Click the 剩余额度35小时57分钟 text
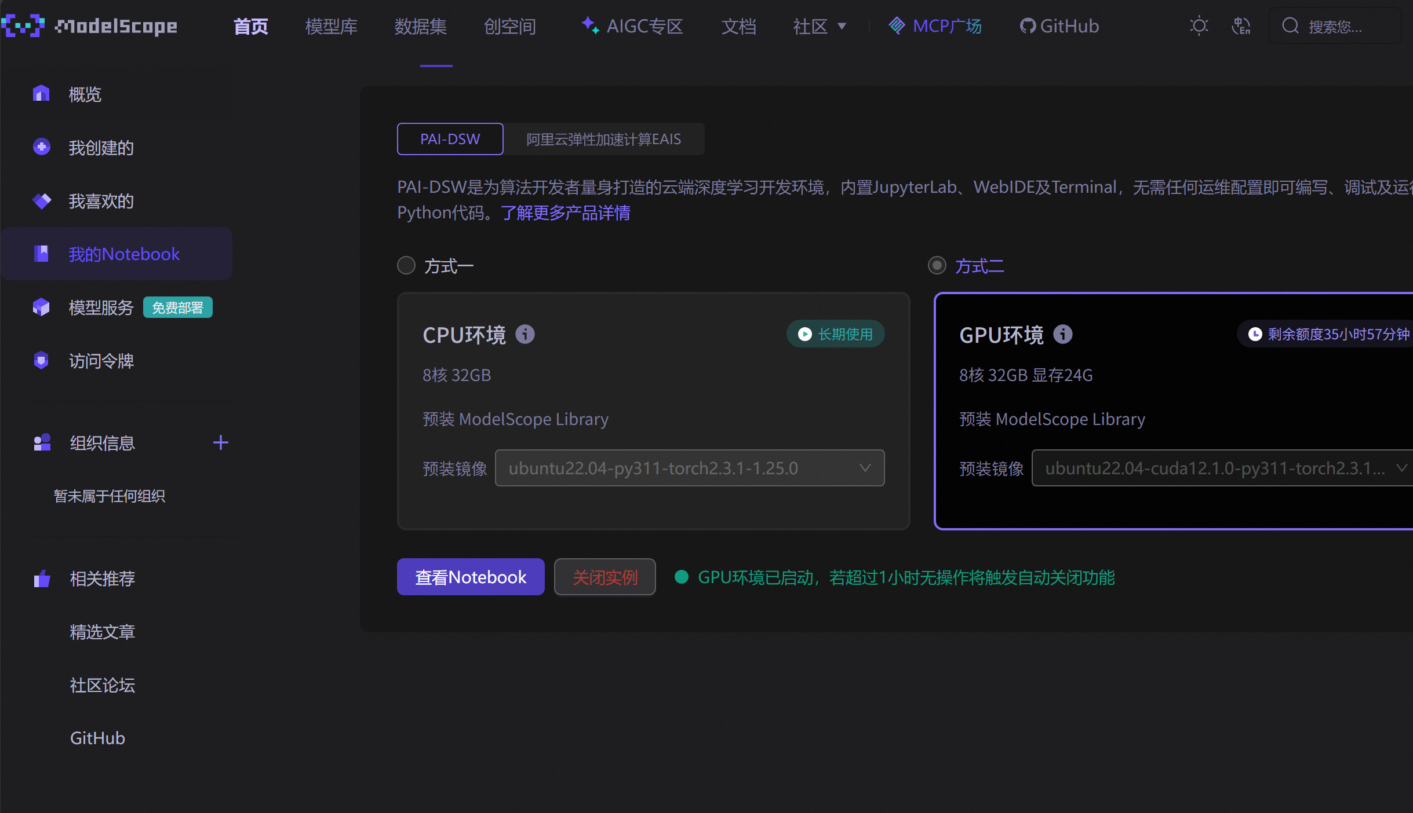This screenshot has height=813, width=1413. click(1339, 334)
